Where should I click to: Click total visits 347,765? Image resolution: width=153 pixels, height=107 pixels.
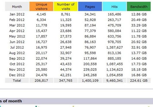pyautogui.click(x=66, y=81)
